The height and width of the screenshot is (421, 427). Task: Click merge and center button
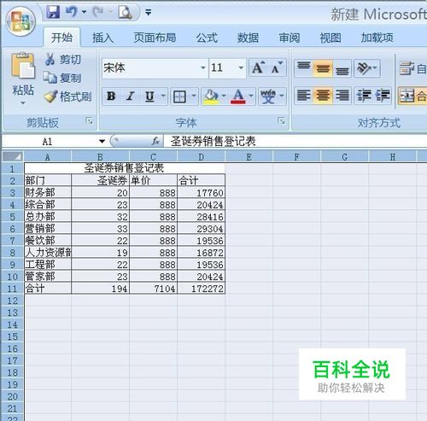(412, 96)
